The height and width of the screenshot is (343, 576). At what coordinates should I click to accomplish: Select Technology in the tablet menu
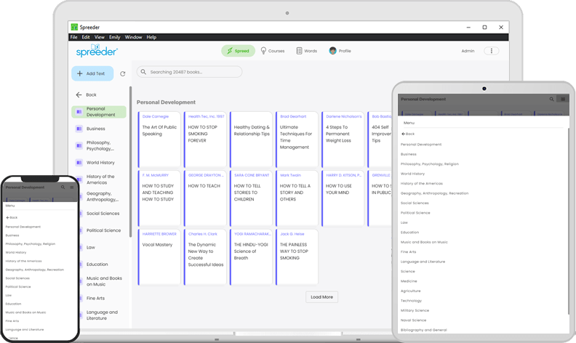(x=411, y=301)
